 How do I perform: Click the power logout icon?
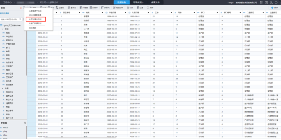pyautogui.click(x=276, y=2)
